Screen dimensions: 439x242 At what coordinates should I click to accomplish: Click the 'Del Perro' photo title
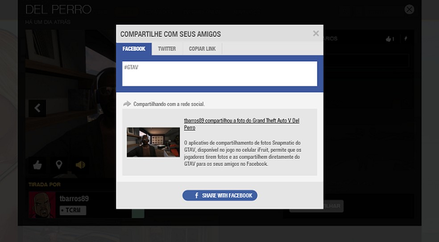(x=58, y=10)
